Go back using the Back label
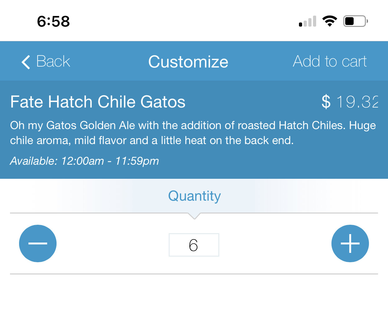The width and height of the screenshot is (388, 326). point(53,61)
